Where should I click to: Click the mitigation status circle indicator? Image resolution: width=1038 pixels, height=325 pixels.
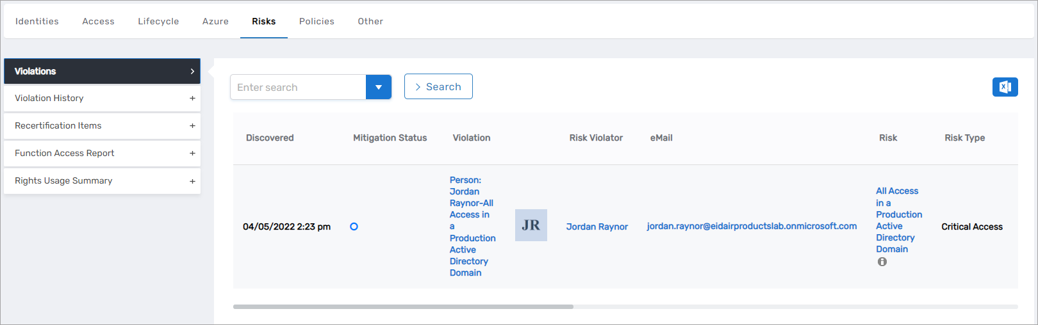pyautogui.click(x=354, y=226)
